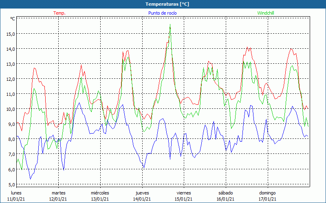Click the 9,0 y-axis value
The width and height of the screenshot is (326, 203).
click(11, 124)
